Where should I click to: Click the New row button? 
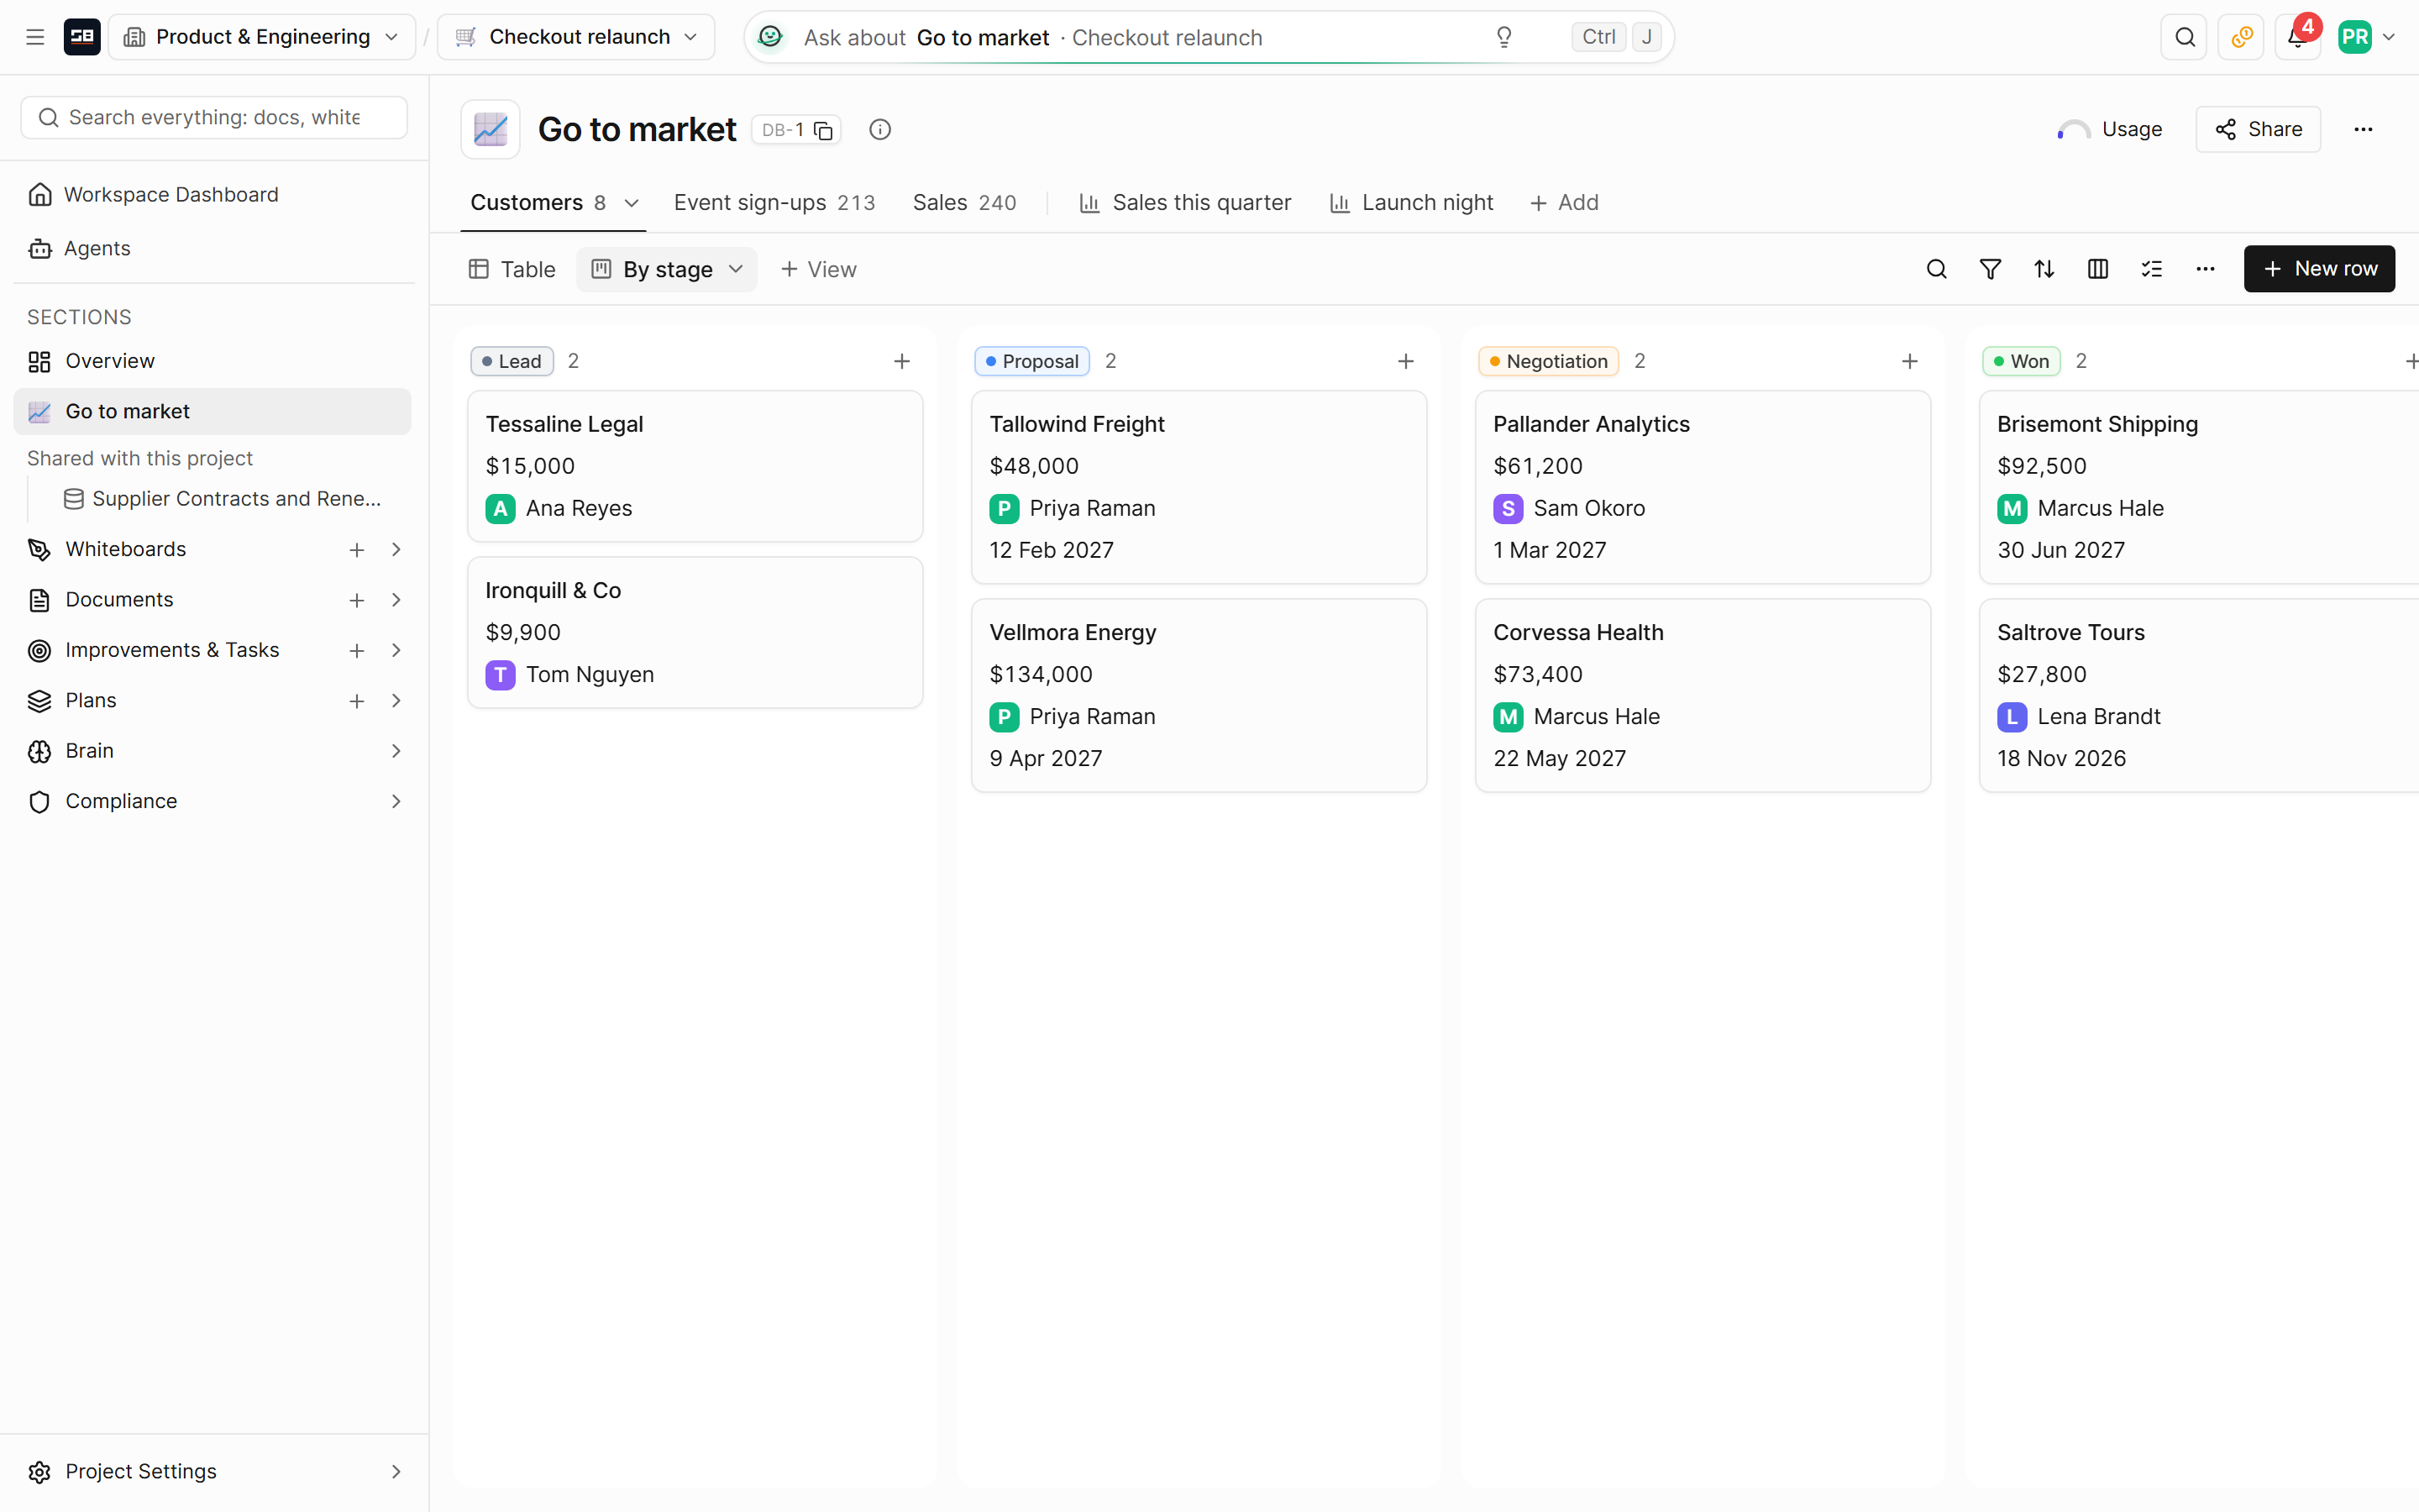point(2319,269)
